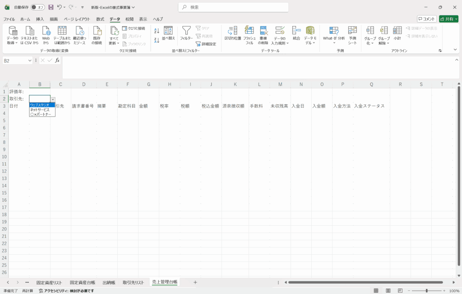This screenshot has width=462, height=294.
Task: Click the 区切り位置 (Text to Columns) icon
Action: point(233,31)
